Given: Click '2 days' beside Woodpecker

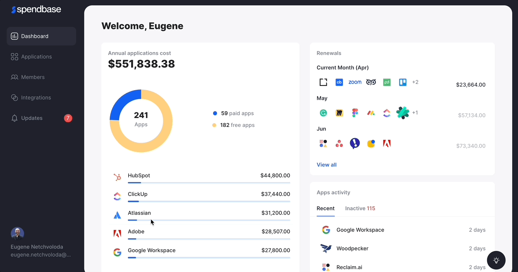Looking at the screenshot, I should [477, 248].
